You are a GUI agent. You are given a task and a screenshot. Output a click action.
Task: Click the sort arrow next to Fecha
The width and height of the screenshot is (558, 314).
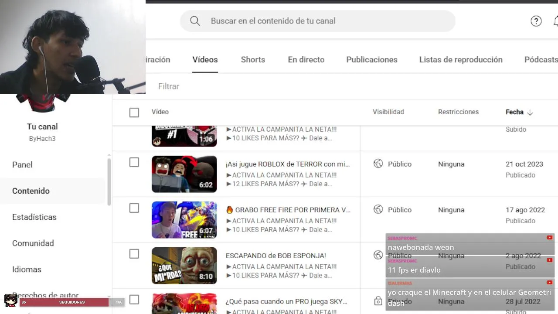(x=530, y=112)
